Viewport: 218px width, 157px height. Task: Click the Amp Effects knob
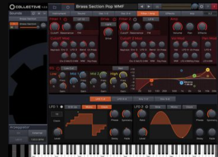point(202,26)
